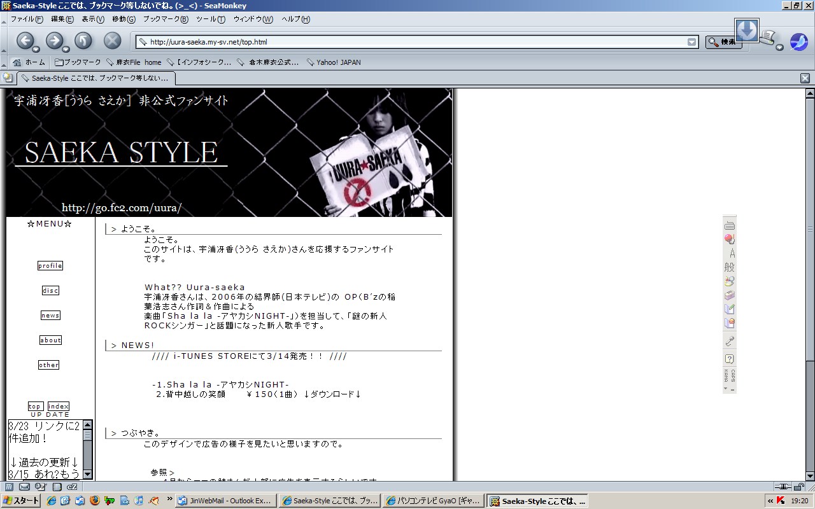
Task: Reload the page with the Reload button
Action: pos(83,41)
